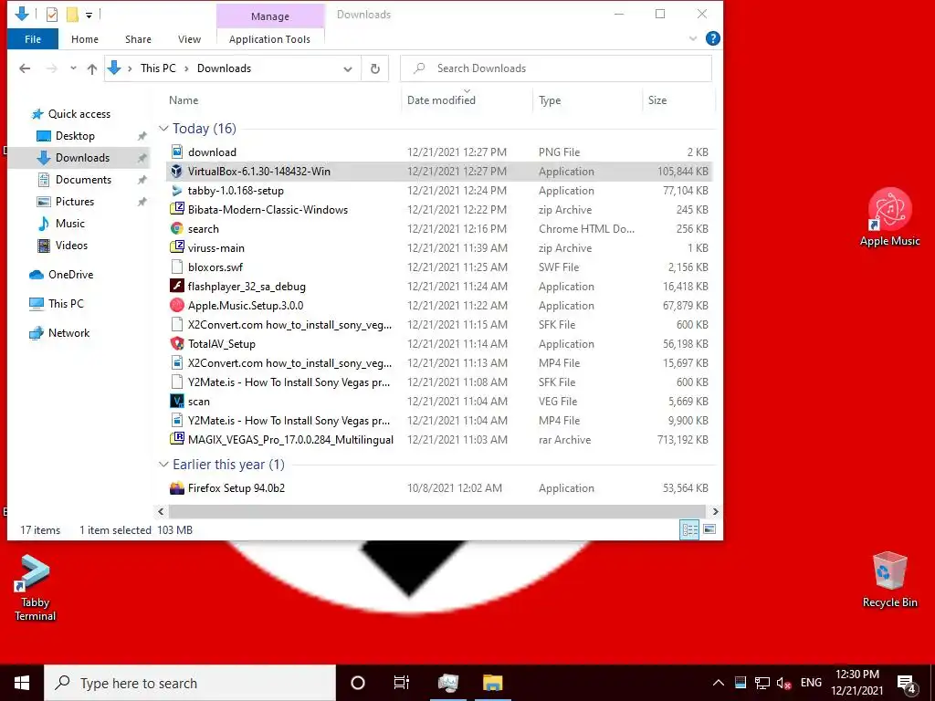Switch to details view icon in status bar
Viewport: 935px width, 701px height.
click(690, 529)
